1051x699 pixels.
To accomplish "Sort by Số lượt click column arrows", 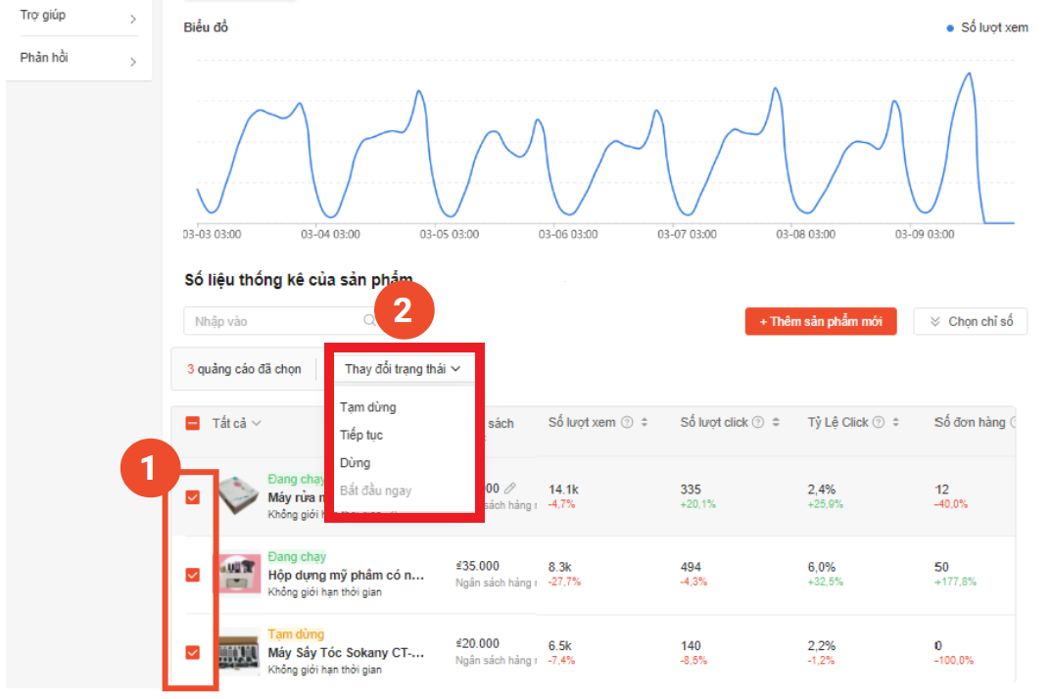I will (776, 423).
